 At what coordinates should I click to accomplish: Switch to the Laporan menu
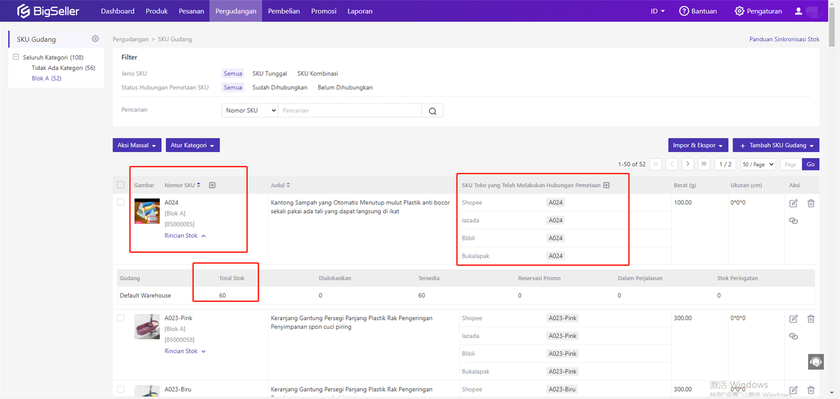pos(359,11)
